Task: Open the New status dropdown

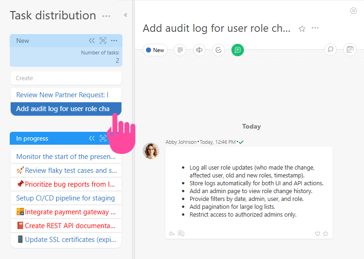Action: click(155, 50)
